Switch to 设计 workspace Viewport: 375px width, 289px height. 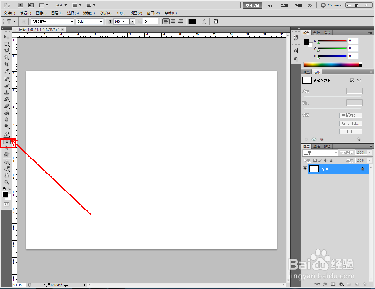(x=271, y=5)
